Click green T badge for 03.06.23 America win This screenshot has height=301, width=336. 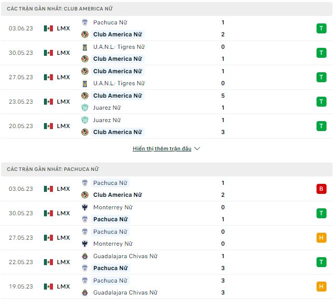322,28
